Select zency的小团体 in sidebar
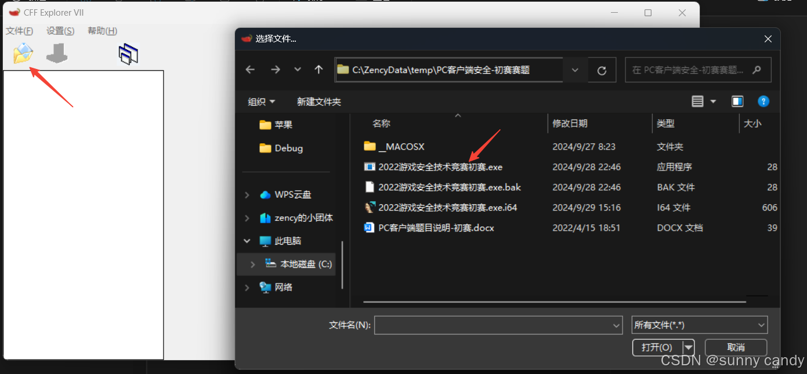 point(296,217)
